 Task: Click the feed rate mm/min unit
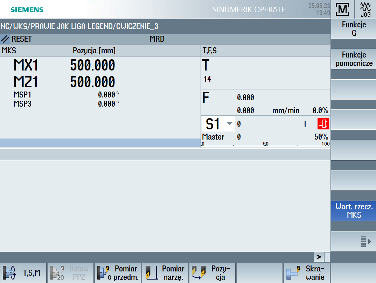286,110
